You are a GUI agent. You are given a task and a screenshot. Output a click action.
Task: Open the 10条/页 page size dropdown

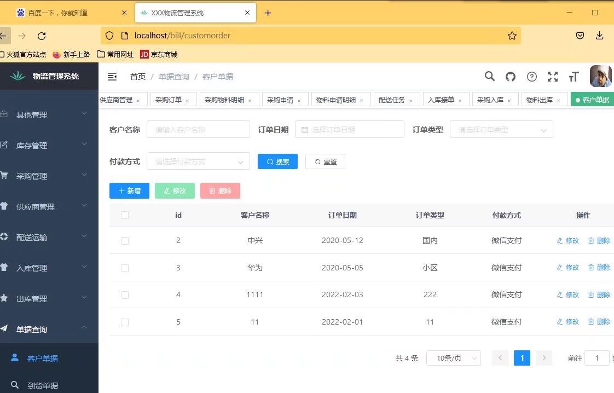point(454,358)
